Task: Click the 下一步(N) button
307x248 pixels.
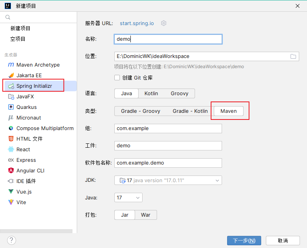Action: tap(244, 241)
